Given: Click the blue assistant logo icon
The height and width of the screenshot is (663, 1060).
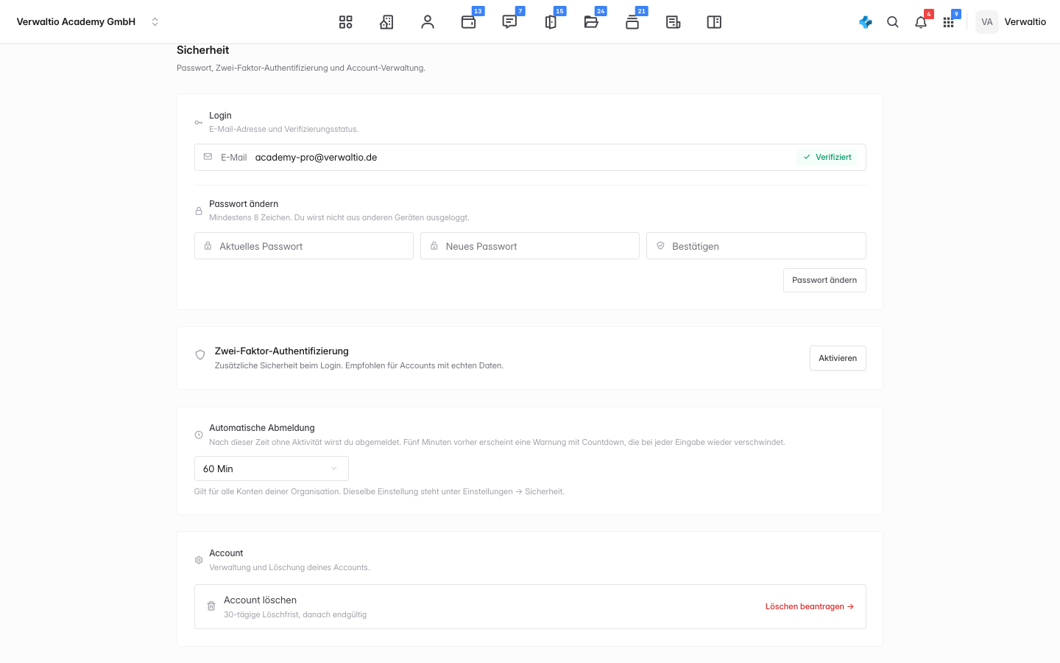Looking at the screenshot, I should [866, 22].
